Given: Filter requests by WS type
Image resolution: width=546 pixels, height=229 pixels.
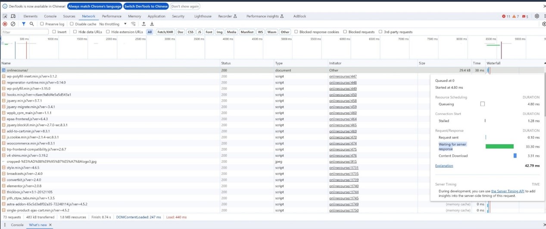Looking at the screenshot, I should click(x=260, y=32).
